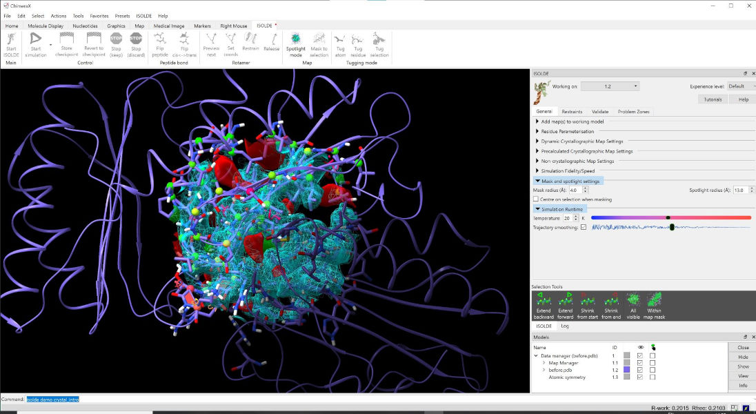
Task: Click the Start ISOLDE toolbar icon
Action: [x=11, y=39]
